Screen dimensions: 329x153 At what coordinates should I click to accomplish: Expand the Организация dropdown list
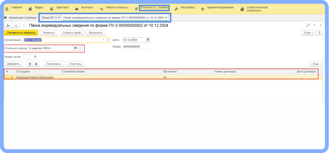[x=104, y=40]
